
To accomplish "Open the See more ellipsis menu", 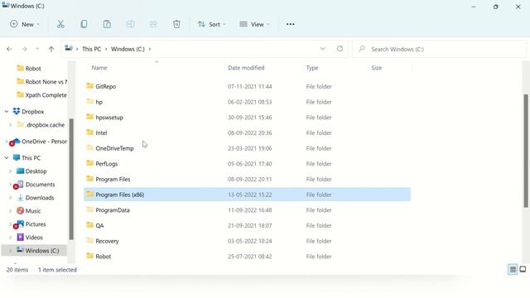I will 291,24.
